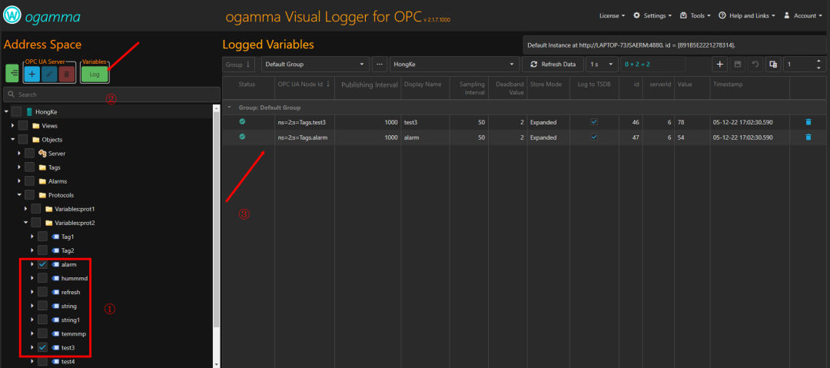Screen dimensions: 830x368
Task: Click the green collapse tree icon
Action: tap(12, 73)
